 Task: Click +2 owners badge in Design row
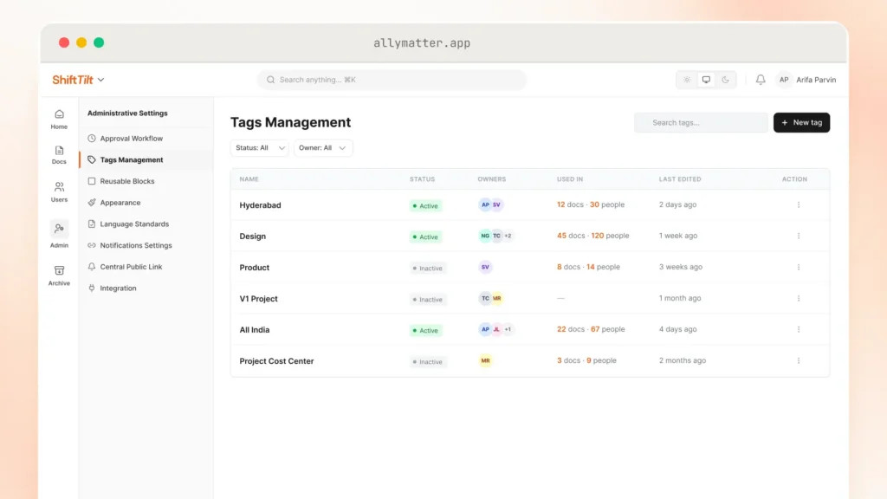click(x=508, y=236)
